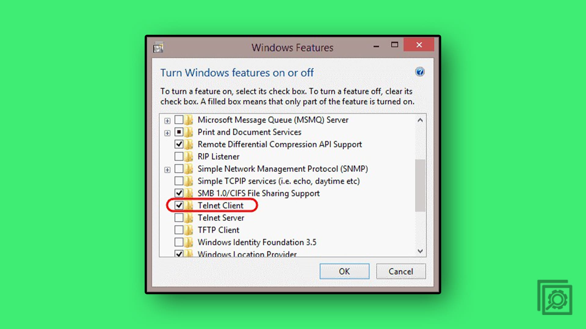This screenshot has width=586, height=329.
Task: Click folder icon next to Telnet Client
Action: point(189,205)
